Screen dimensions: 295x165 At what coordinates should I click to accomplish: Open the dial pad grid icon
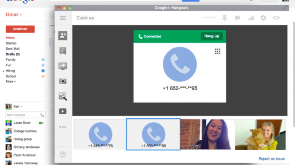point(218,51)
